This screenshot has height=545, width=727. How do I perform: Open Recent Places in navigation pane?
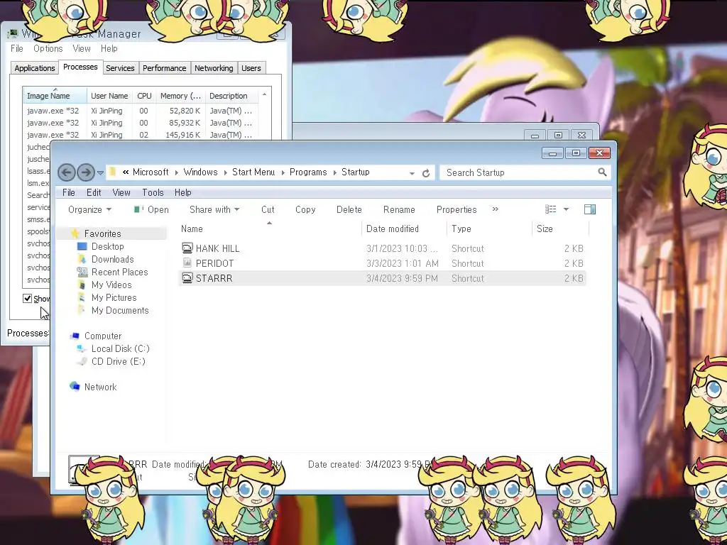point(119,272)
